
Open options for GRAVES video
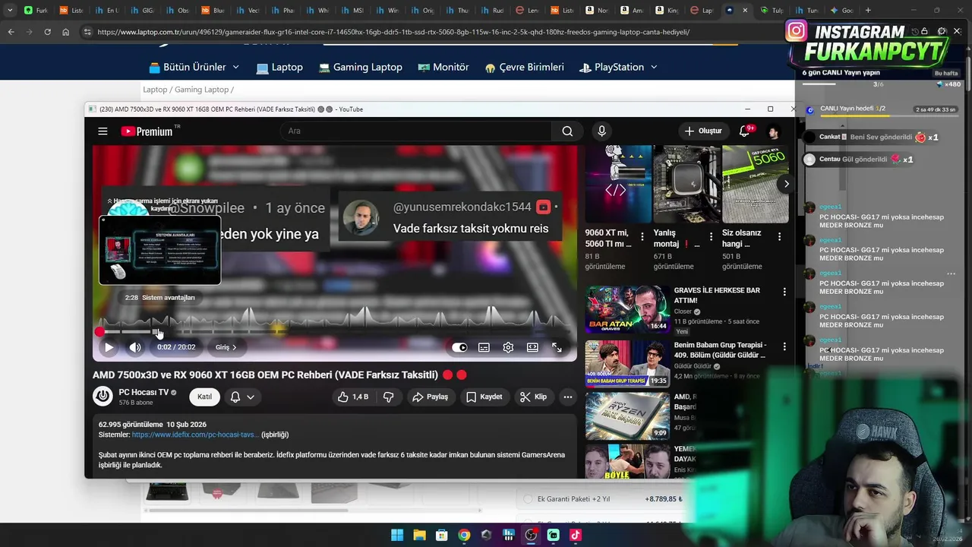click(784, 292)
